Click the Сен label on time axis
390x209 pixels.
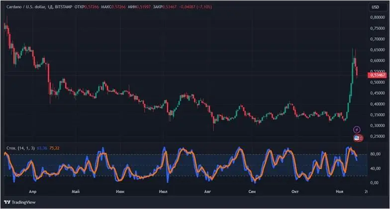click(252, 191)
